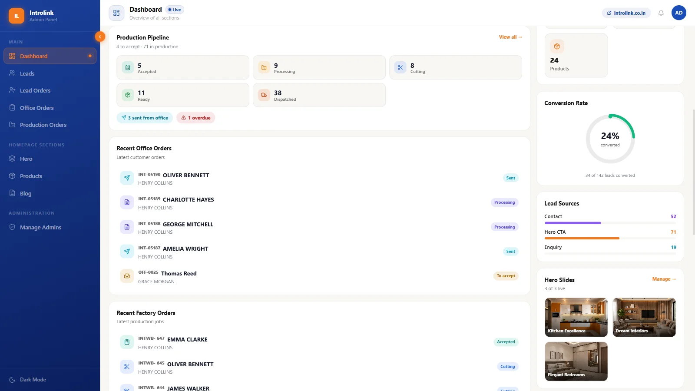Open Leads in sidebar
Viewport: 695px width, 391px height.
50,73
